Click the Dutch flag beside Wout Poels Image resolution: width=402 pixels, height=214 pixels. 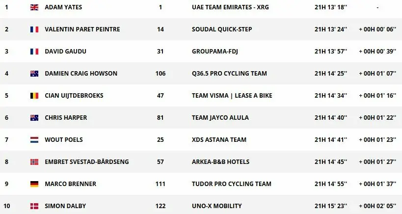tap(34, 140)
